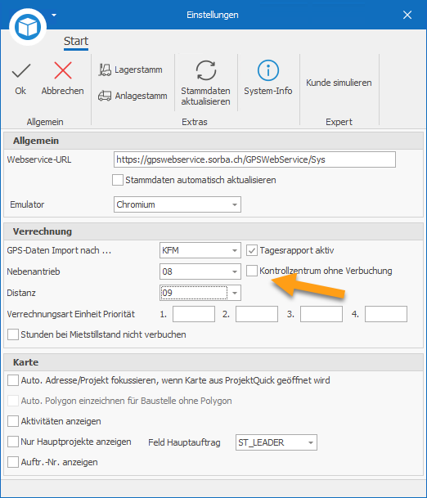Click priority 1 Verrechnungsart input box

pos(194,314)
